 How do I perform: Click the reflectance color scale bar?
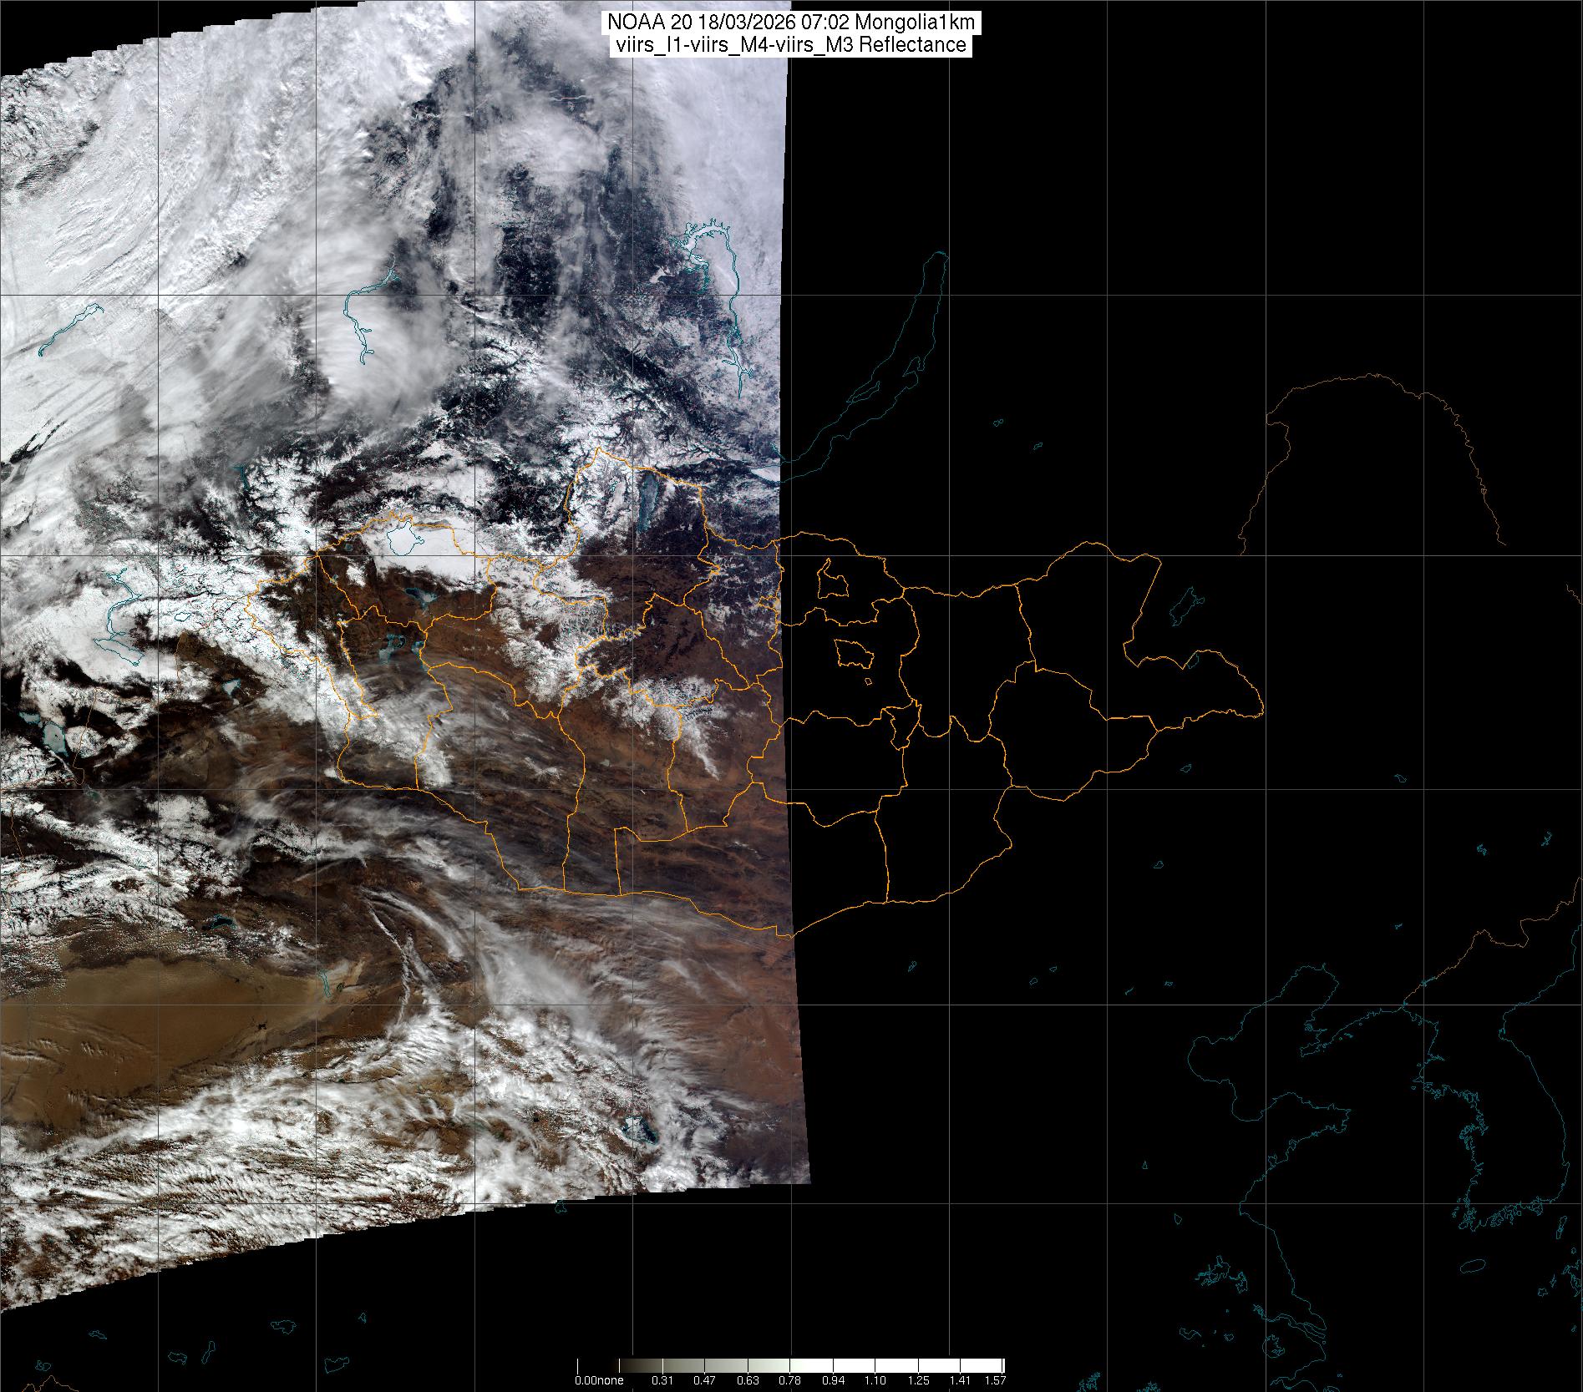[791, 1364]
